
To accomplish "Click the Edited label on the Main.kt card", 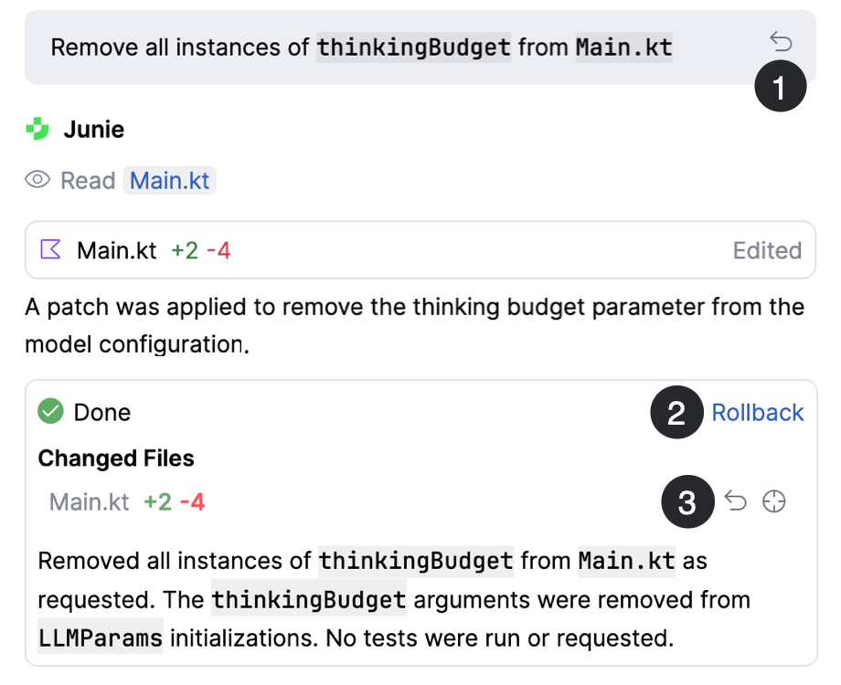I will pyautogui.click(x=767, y=250).
